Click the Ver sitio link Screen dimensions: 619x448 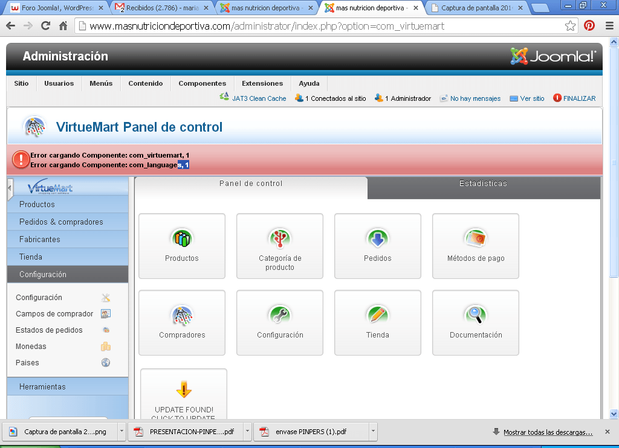(x=532, y=98)
